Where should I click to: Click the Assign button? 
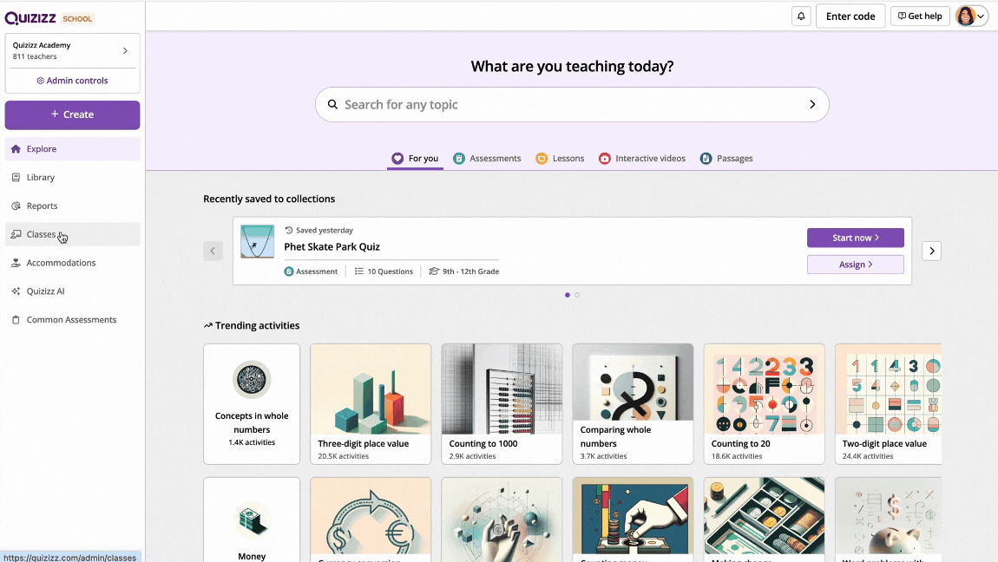pos(856,265)
